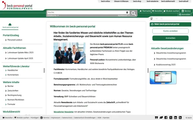Click Module suchen in the footer
Screen dimensions: 193x120
[x=22, y=118]
